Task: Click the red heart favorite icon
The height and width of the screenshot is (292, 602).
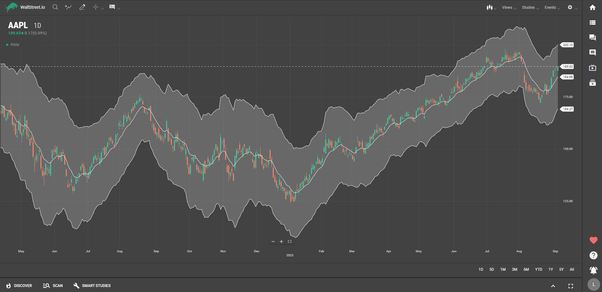Action: pos(593,240)
